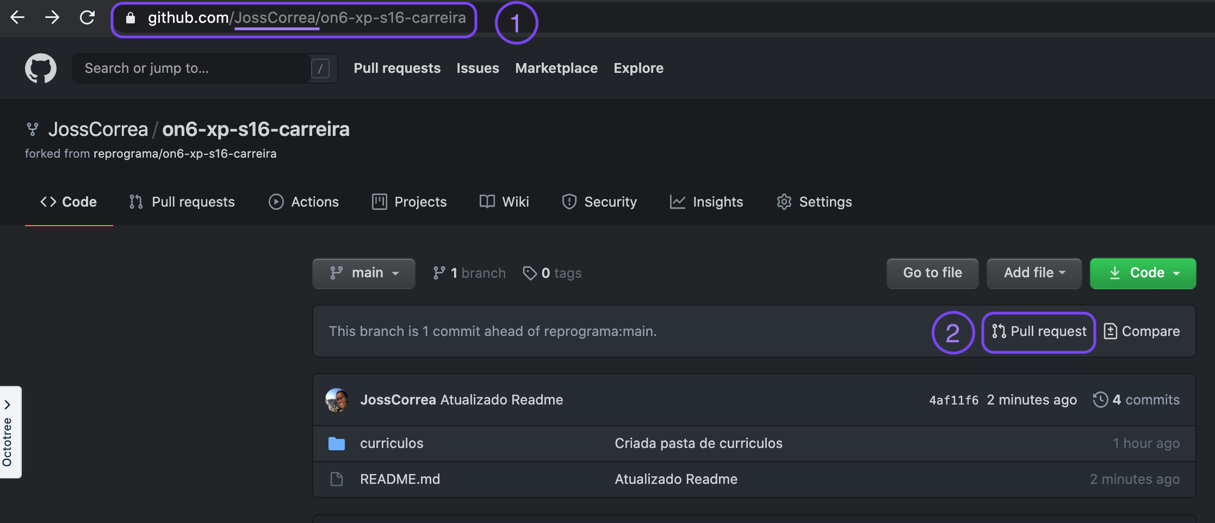1215x523 pixels.
Task: Click Compare in the branch status bar
Action: pyautogui.click(x=1142, y=332)
